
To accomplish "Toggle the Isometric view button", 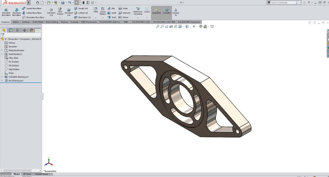I will (x=167, y=12).
